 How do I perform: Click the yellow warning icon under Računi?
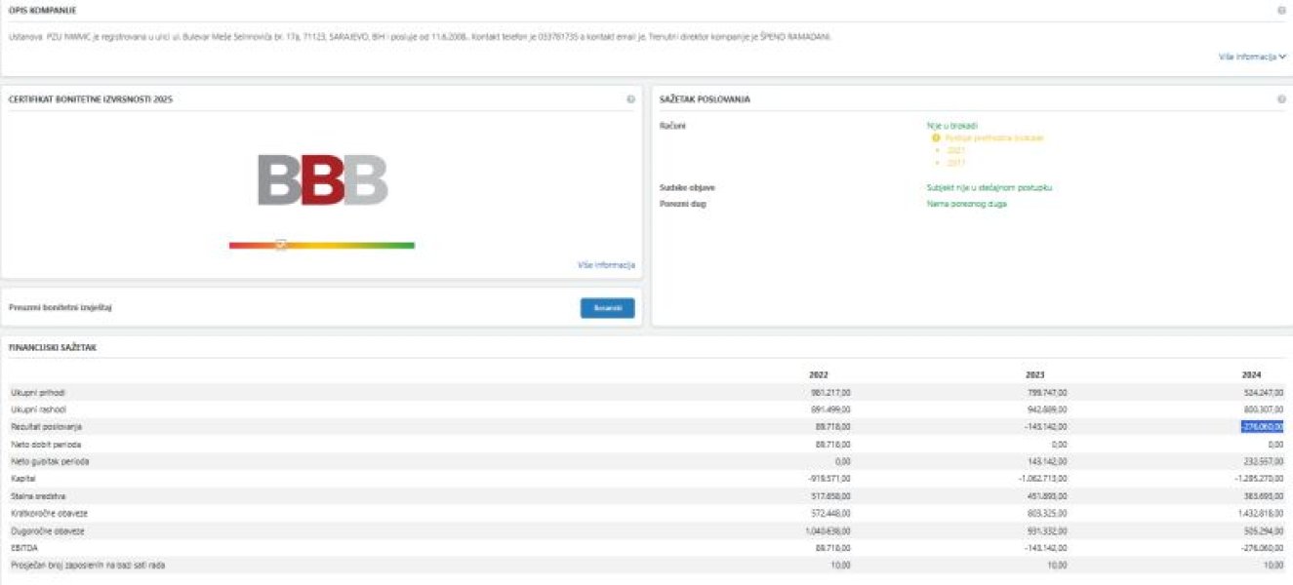(x=936, y=137)
